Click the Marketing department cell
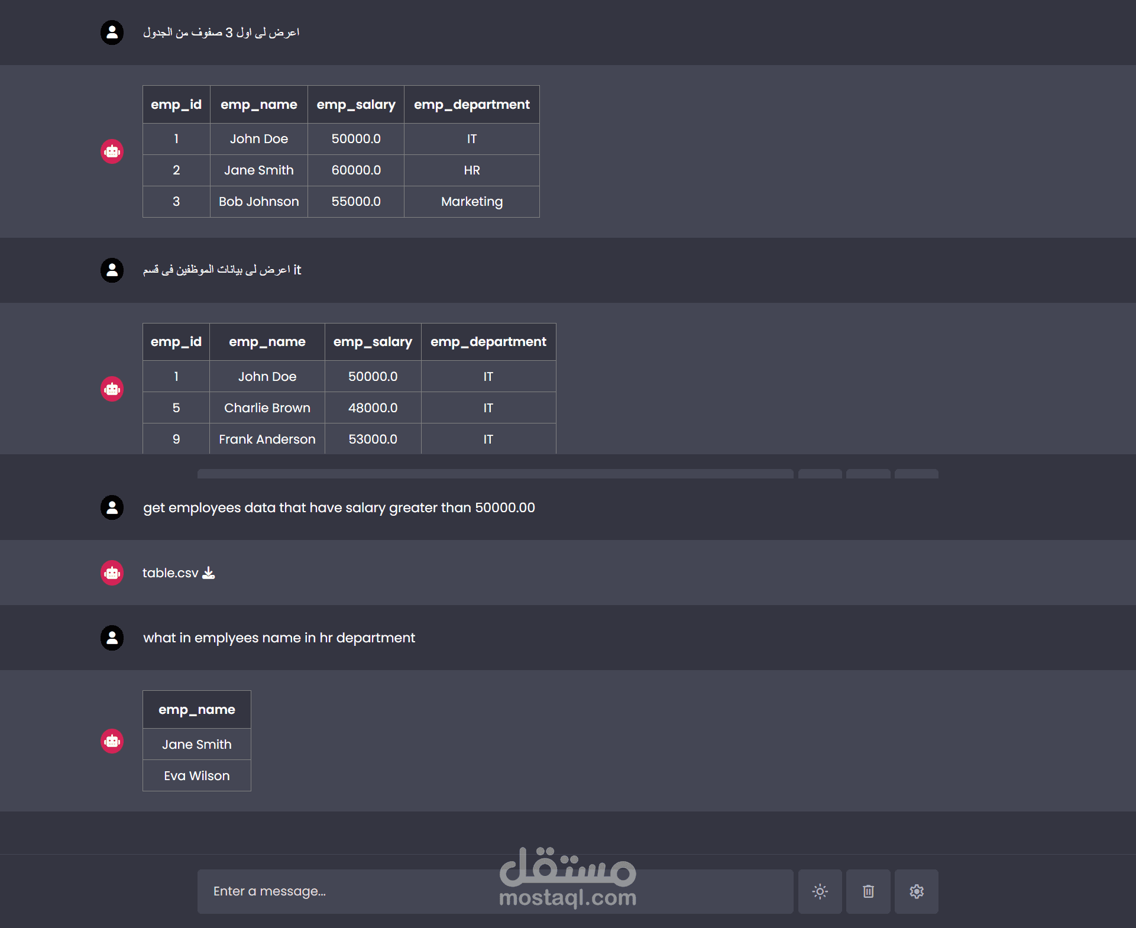 471,202
